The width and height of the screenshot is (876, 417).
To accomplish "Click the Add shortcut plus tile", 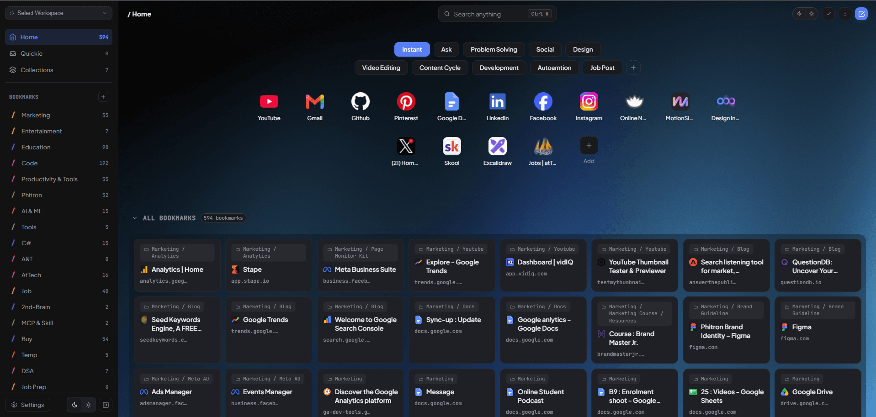I will pos(589,145).
